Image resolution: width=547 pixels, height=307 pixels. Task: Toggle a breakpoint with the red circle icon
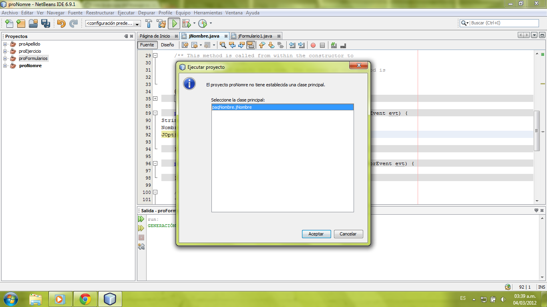coord(313,45)
